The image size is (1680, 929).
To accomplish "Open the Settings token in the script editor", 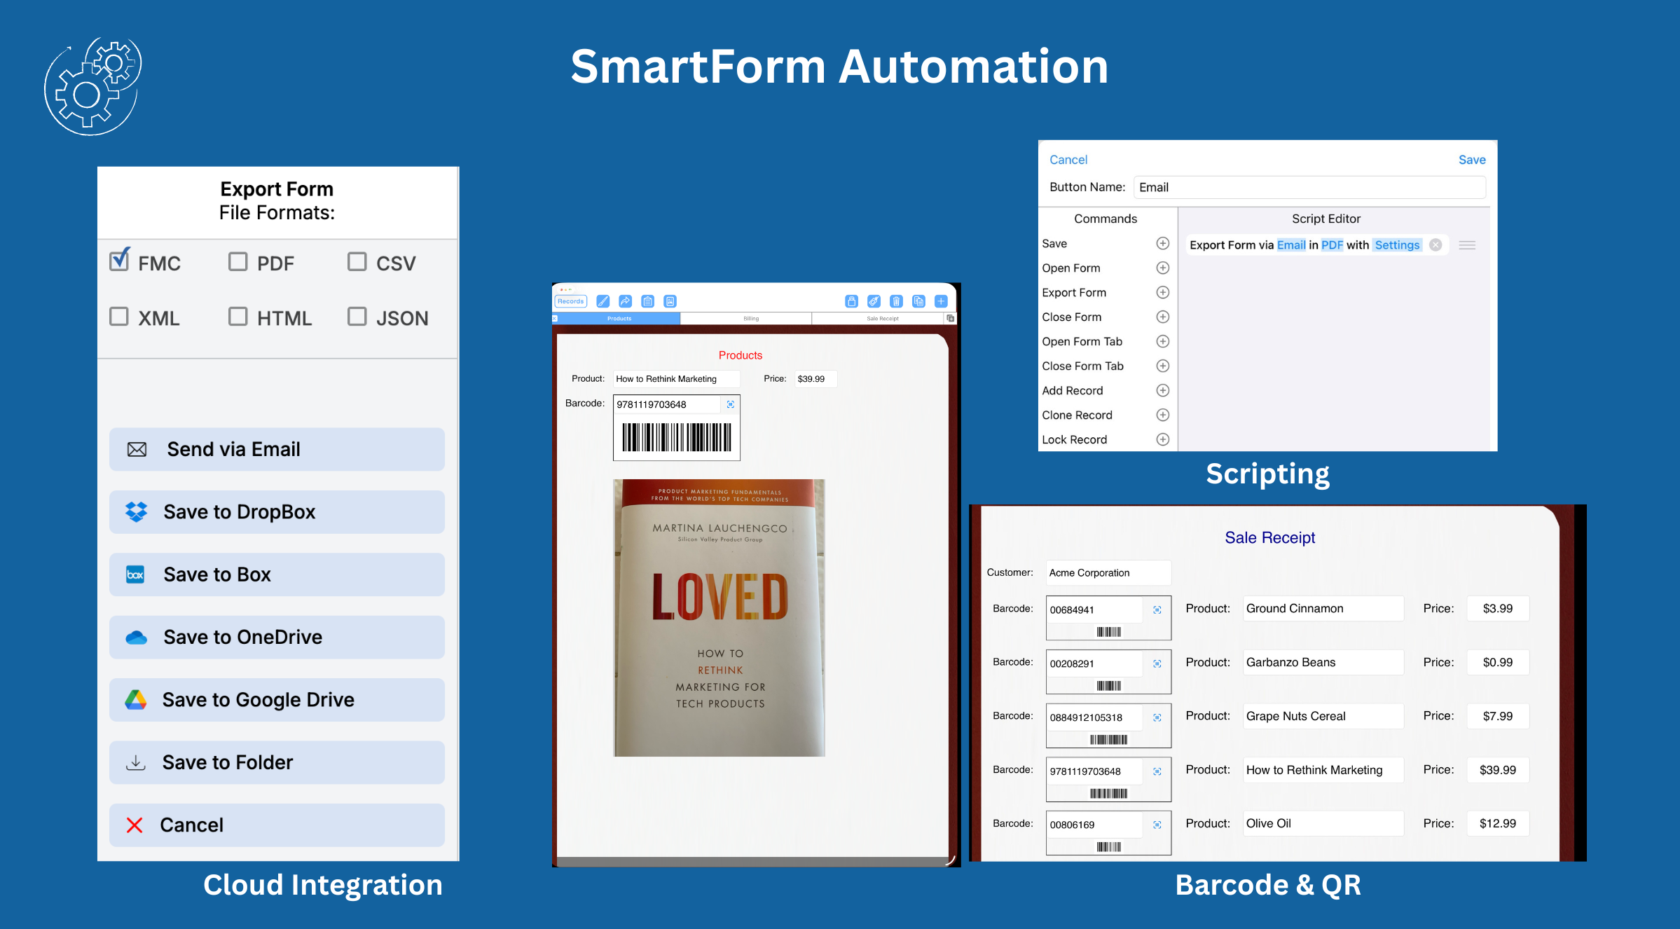I will 1396,245.
